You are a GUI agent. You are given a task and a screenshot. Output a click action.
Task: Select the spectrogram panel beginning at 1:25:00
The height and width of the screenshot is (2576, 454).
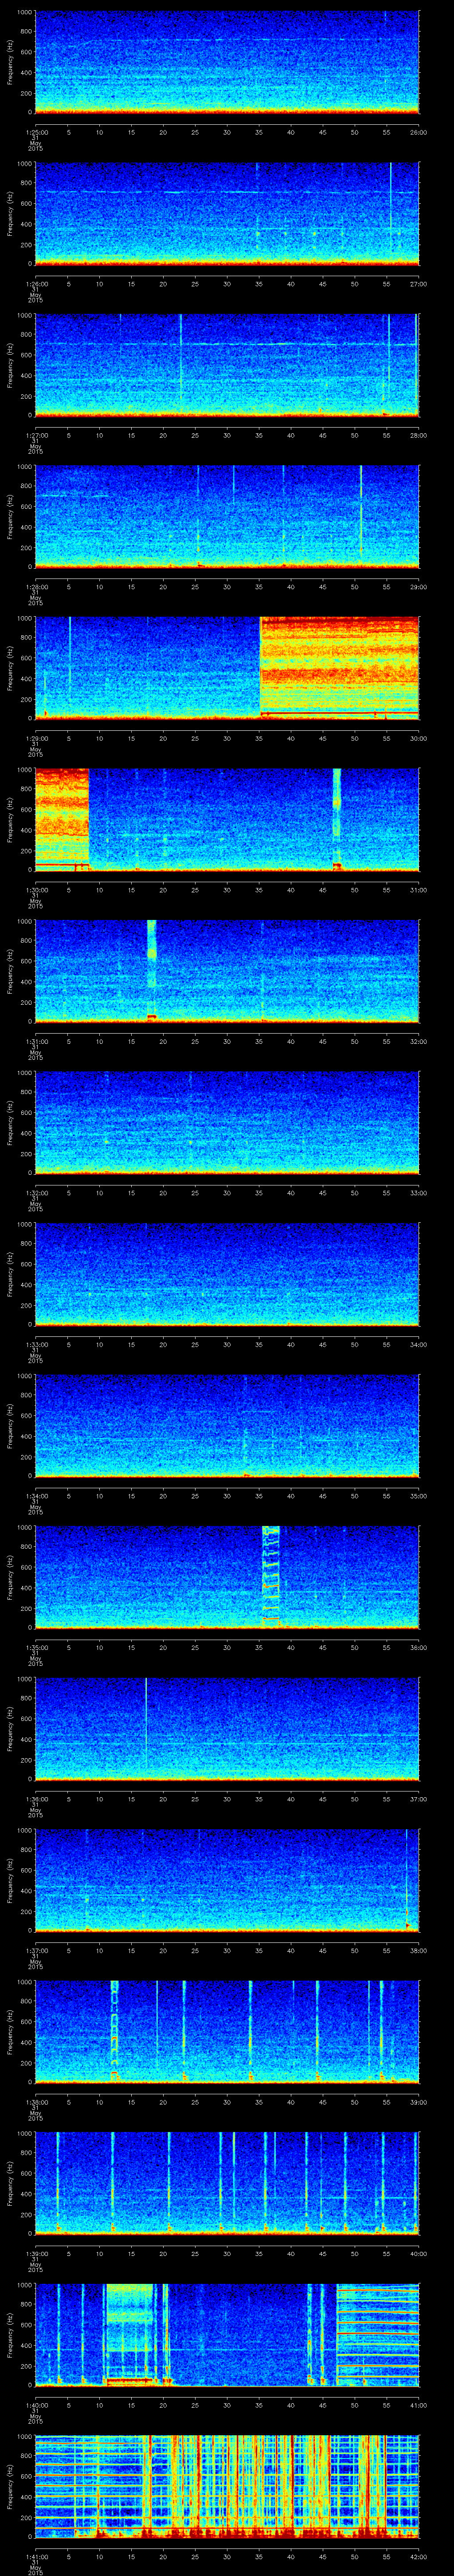click(x=227, y=62)
